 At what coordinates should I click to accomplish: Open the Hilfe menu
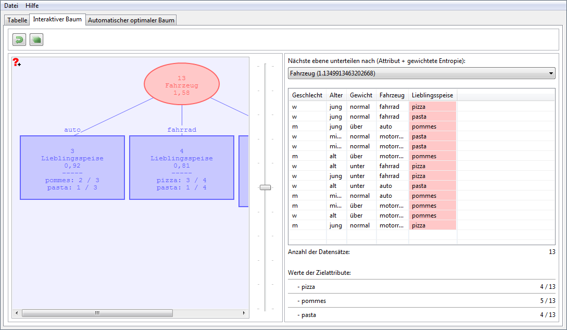click(x=32, y=5)
